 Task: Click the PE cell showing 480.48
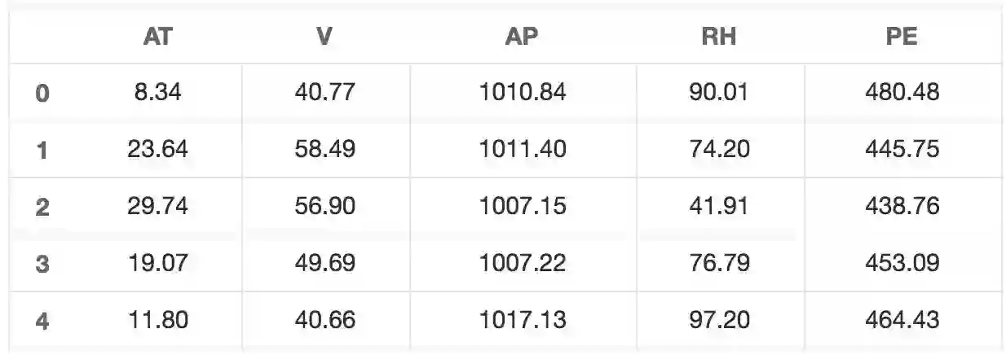pyautogui.click(x=902, y=92)
